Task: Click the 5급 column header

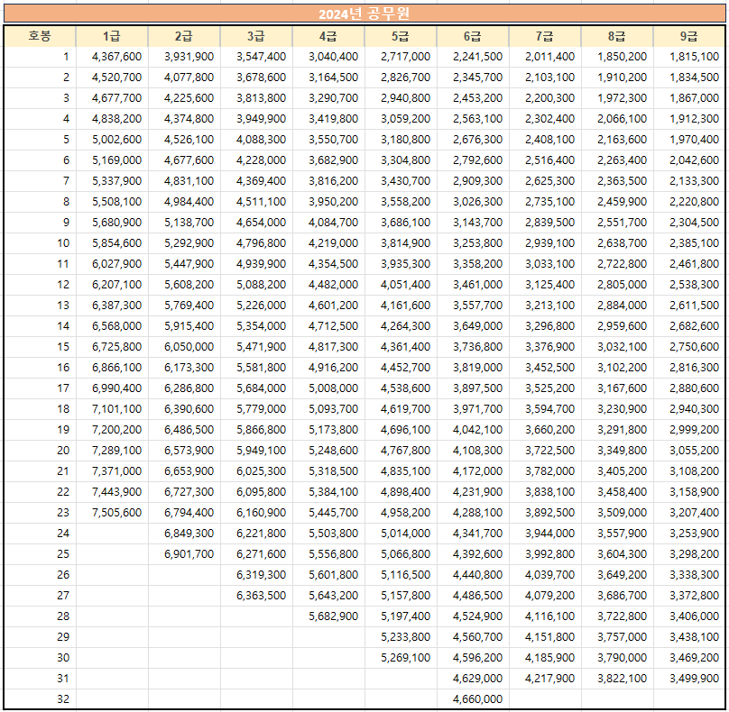Action: pyautogui.click(x=401, y=36)
